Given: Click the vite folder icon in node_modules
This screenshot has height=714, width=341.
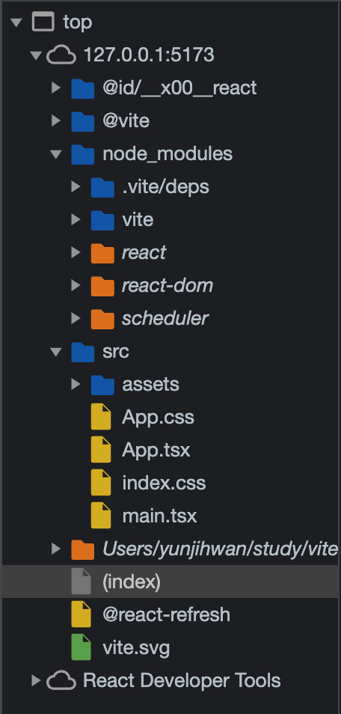Looking at the screenshot, I should pos(102,219).
